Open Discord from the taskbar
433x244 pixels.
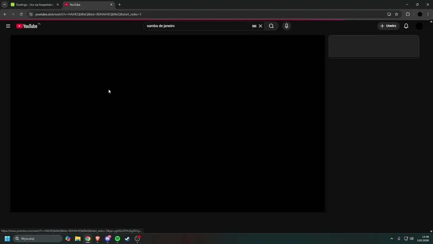(x=108, y=239)
